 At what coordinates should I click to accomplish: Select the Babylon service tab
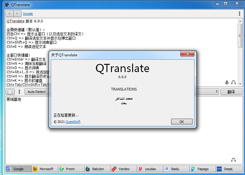pos(97,169)
